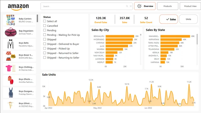Click the Baby Carriers product name
The width and height of the screenshot is (201, 113).
25,19
